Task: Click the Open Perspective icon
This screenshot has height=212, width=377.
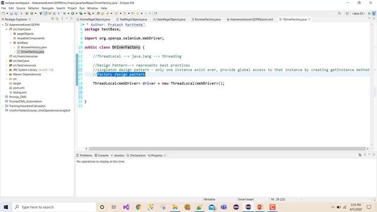Action: [x=347, y=14]
